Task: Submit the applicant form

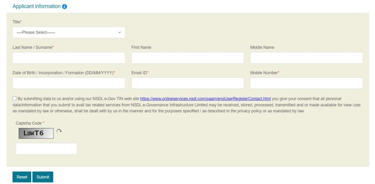Action: [x=43, y=177]
